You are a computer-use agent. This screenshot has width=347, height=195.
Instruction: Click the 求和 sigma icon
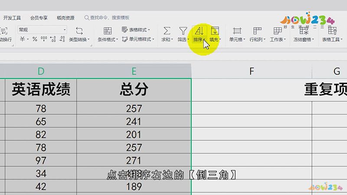[167, 31]
